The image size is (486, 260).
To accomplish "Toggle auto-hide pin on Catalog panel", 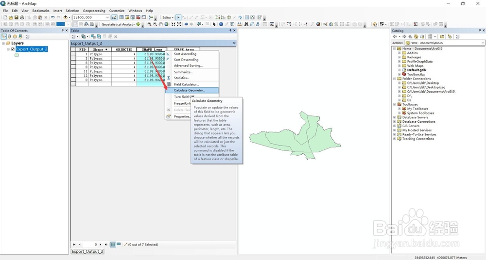I will click(x=480, y=31).
